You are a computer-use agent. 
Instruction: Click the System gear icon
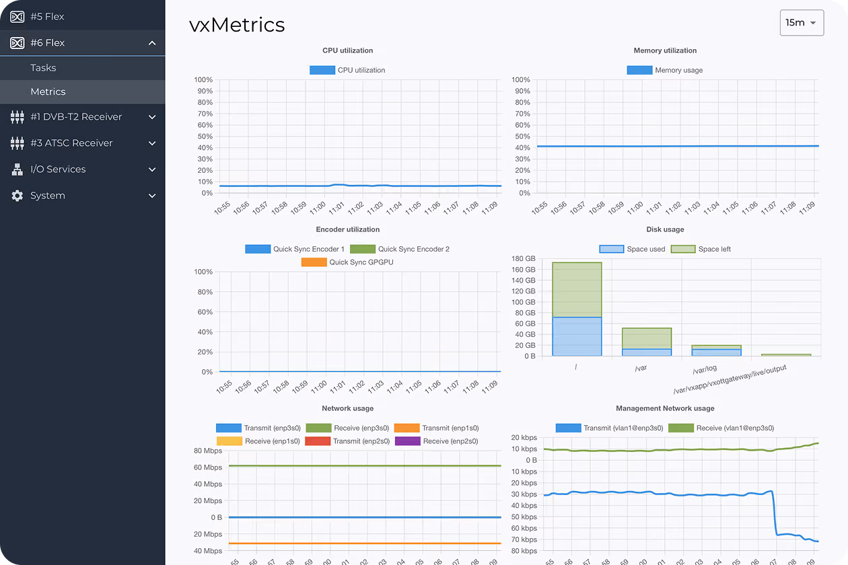click(17, 196)
